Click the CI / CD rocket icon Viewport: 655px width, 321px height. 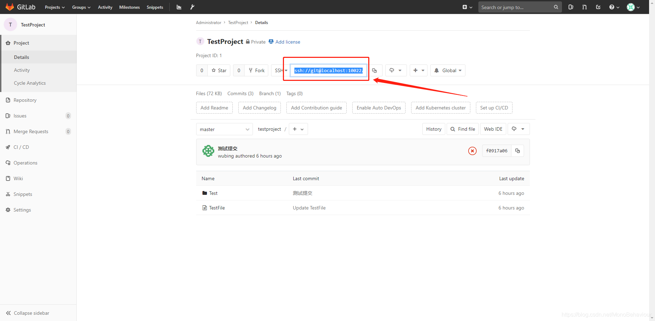[x=8, y=147]
